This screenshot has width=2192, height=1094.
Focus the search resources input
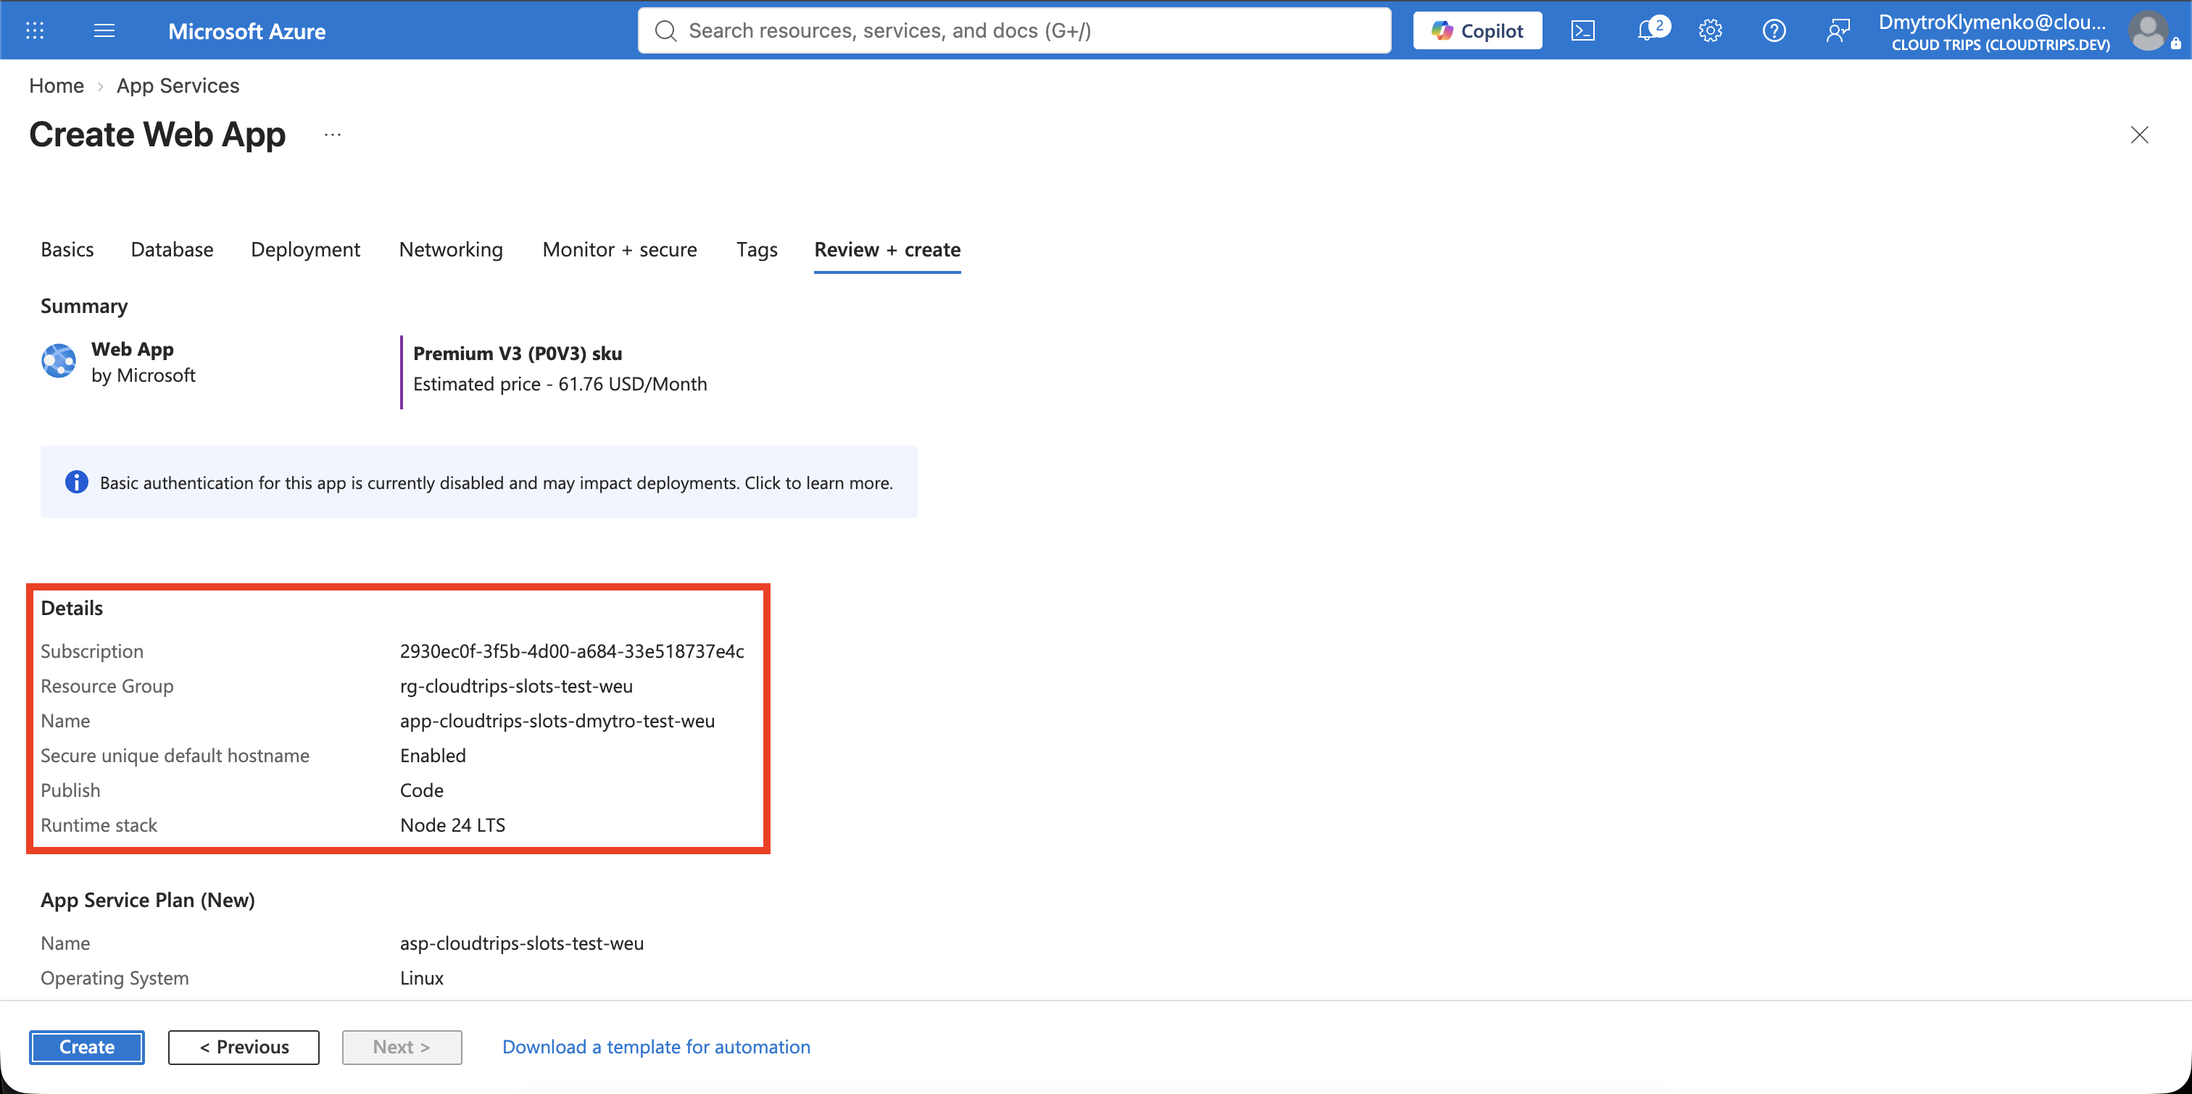click(1014, 30)
